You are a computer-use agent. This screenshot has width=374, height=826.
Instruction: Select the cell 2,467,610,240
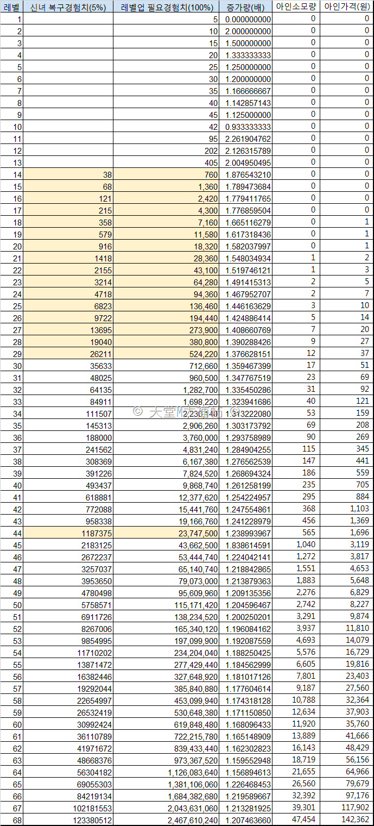pyautogui.click(x=166, y=820)
